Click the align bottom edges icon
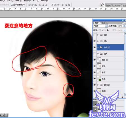Screen dimensions: 126x118 (x=36, y=5)
